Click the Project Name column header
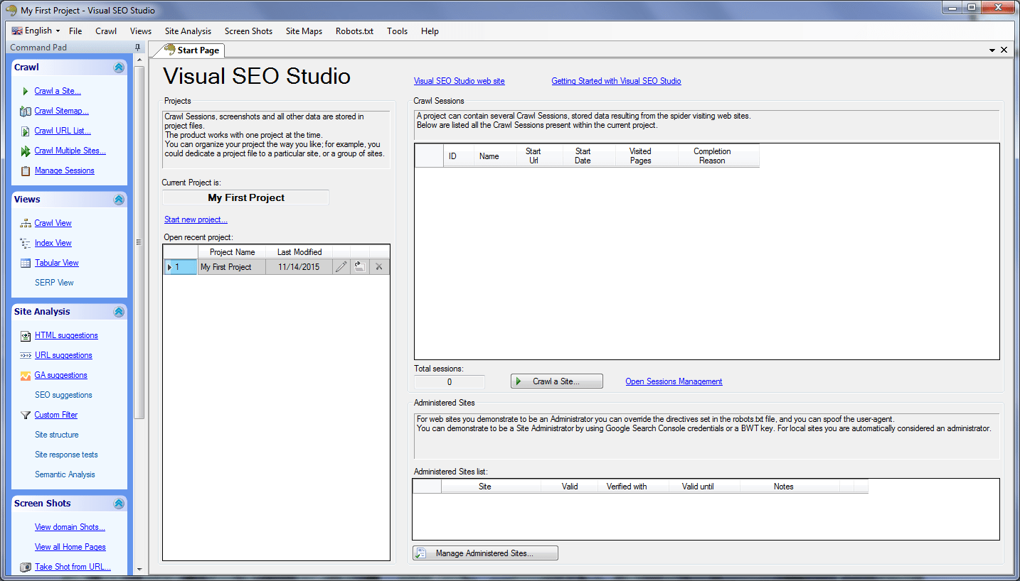Viewport: 1020px width, 581px height. [x=232, y=252]
